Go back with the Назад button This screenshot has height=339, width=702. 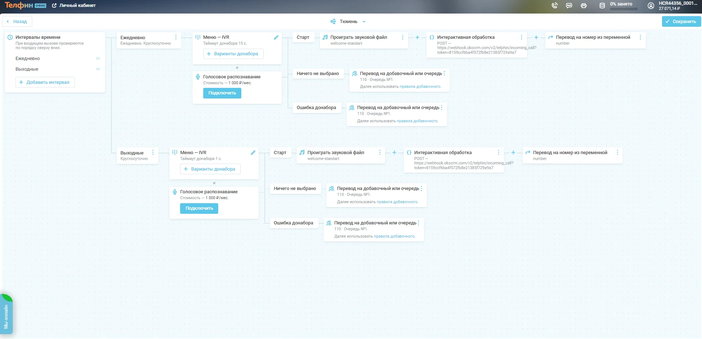17,22
